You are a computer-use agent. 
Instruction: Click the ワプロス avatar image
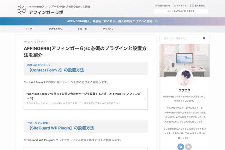click(x=184, y=77)
